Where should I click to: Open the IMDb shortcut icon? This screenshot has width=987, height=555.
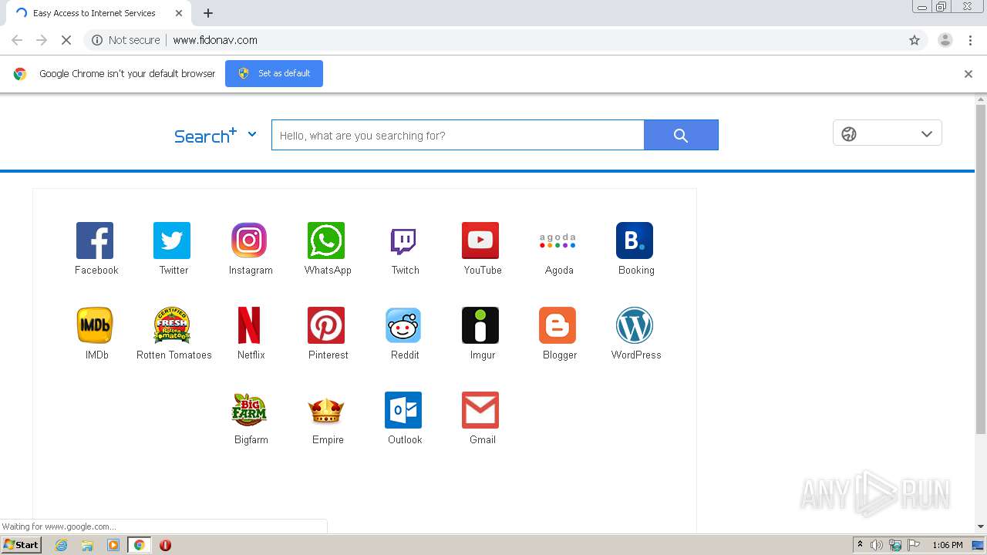95,325
